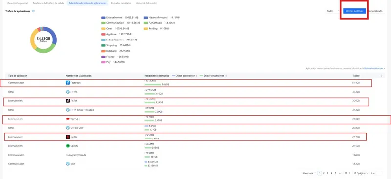Screen dimensions: 391x179
Task: Go to next page arrow in pagination
Action: coord(350,173)
